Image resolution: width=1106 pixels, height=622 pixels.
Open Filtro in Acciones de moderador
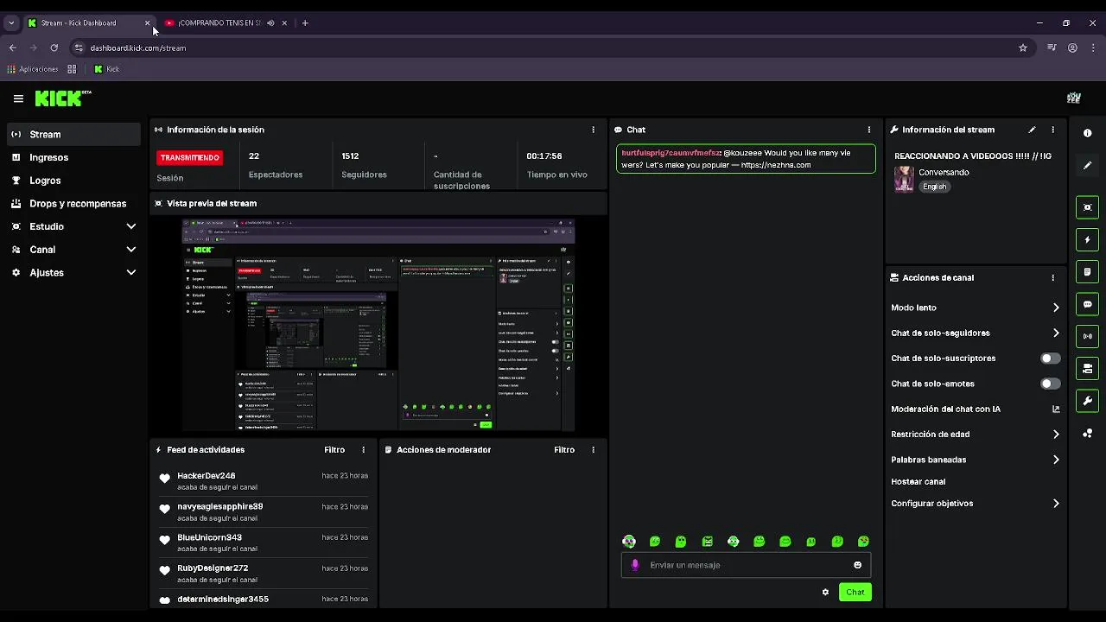[x=564, y=450]
